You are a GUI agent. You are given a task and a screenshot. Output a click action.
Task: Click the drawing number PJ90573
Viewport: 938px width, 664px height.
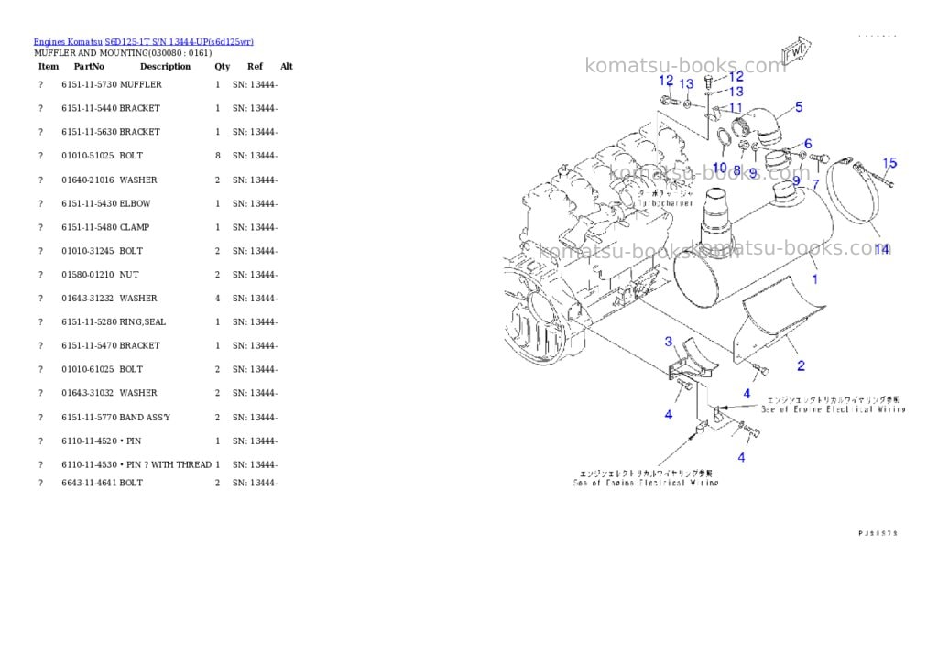(878, 533)
